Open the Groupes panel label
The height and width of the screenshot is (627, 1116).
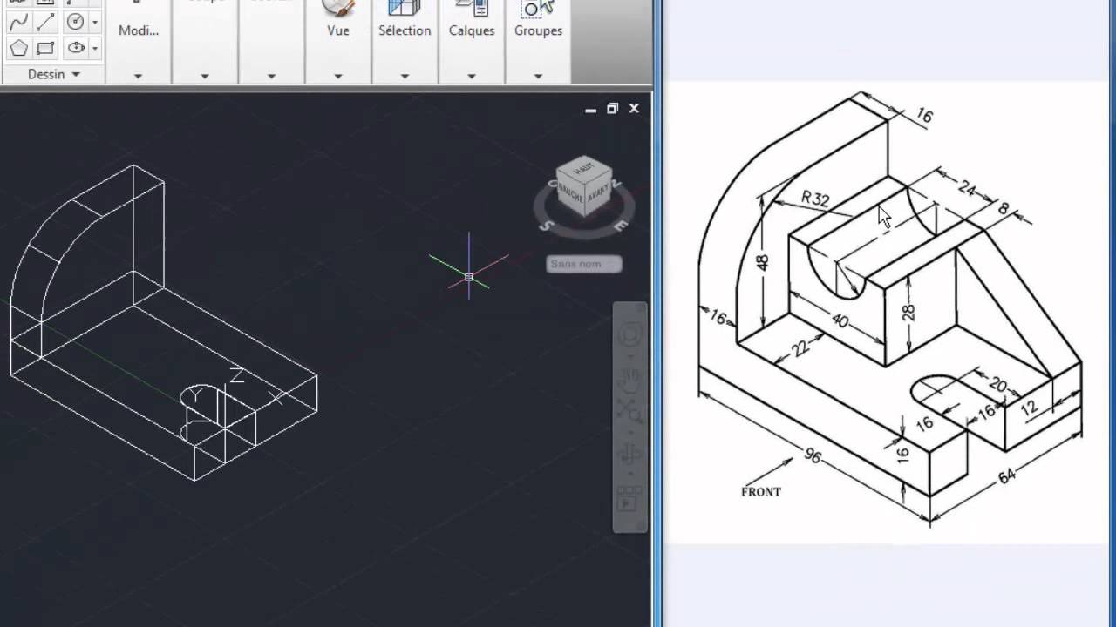tap(538, 30)
